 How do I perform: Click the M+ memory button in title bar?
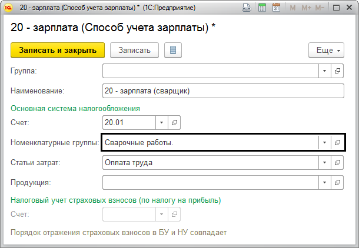coord(306,8)
